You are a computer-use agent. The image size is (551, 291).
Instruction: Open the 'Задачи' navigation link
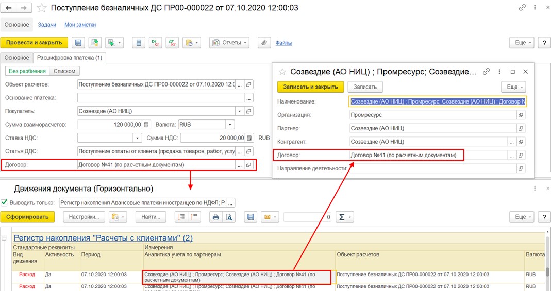coord(48,25)
